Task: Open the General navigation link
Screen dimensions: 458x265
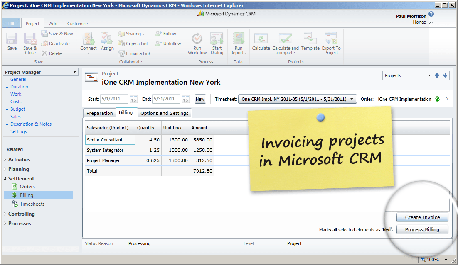Action: click(x=18, y=79)
